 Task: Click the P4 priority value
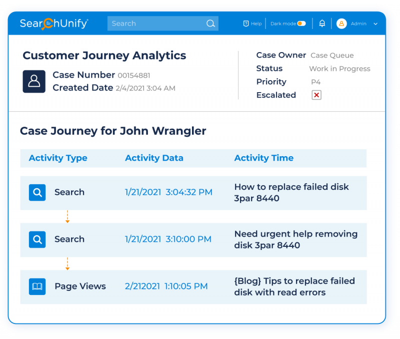click(315, 82)
